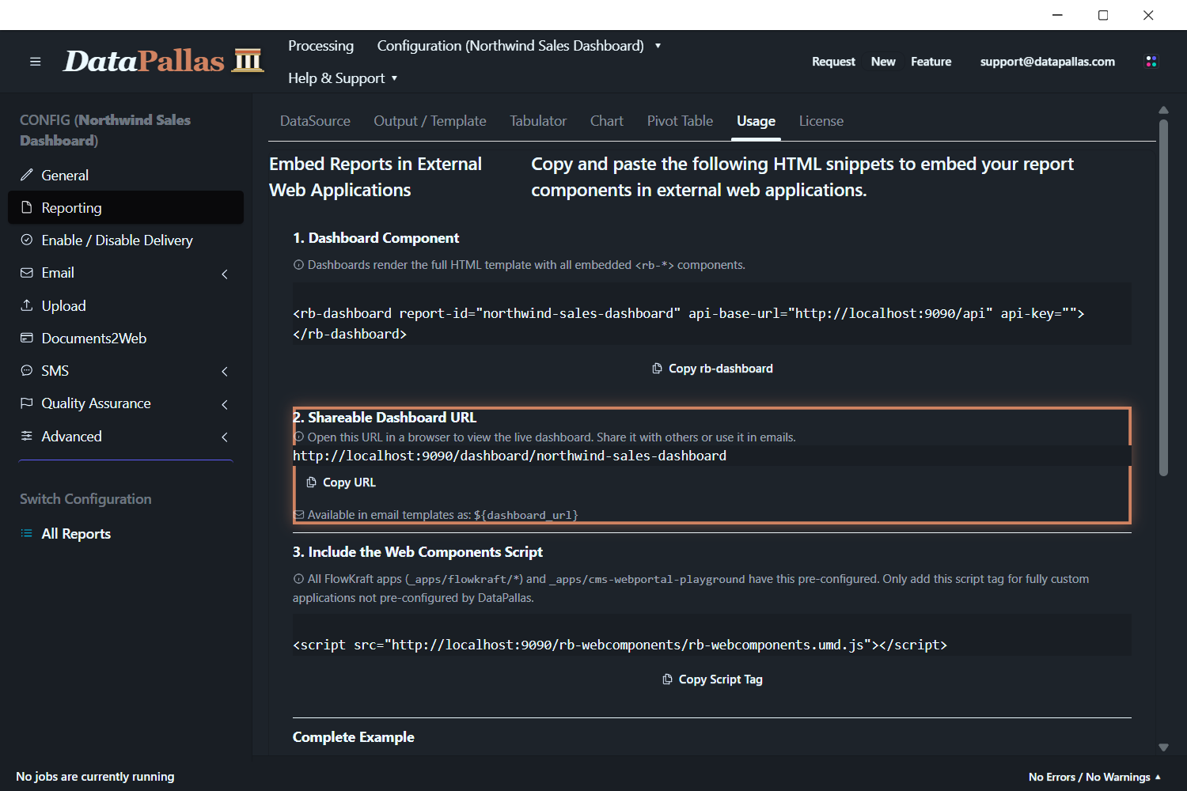Click the Enable / Disable Delivery check icon
Screen dimensions: 1187x791
point(27,240)
